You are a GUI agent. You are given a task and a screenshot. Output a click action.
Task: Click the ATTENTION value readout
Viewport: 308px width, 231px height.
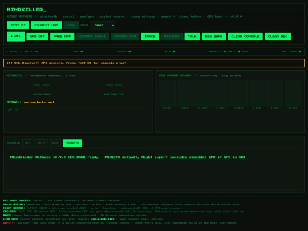(41, 85)
